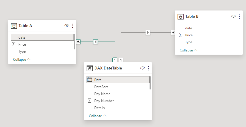
Task: Select the Price field in Table A
Action: point(42,44)
